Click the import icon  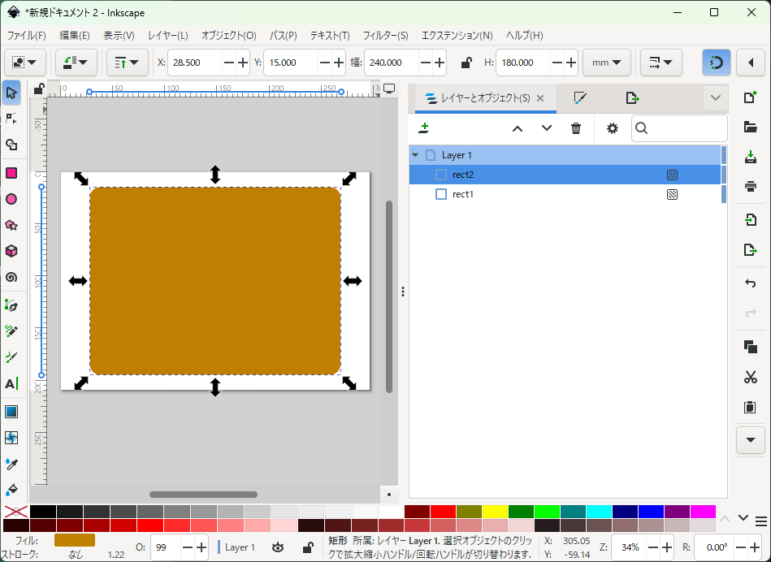click(751, 219)
